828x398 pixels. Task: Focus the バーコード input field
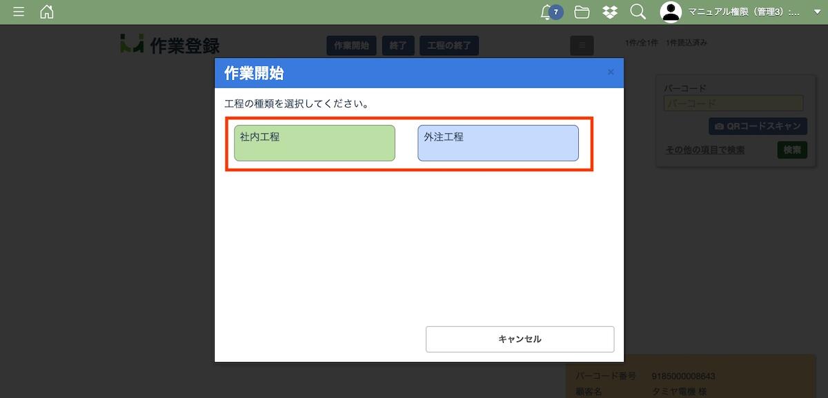click(x=733, y=103)
